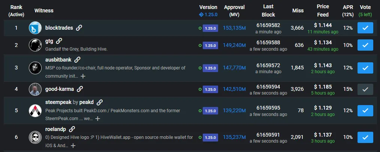Click gtg avatar image
The width and height of the screenshot is (380, 152).
[35, 45]
